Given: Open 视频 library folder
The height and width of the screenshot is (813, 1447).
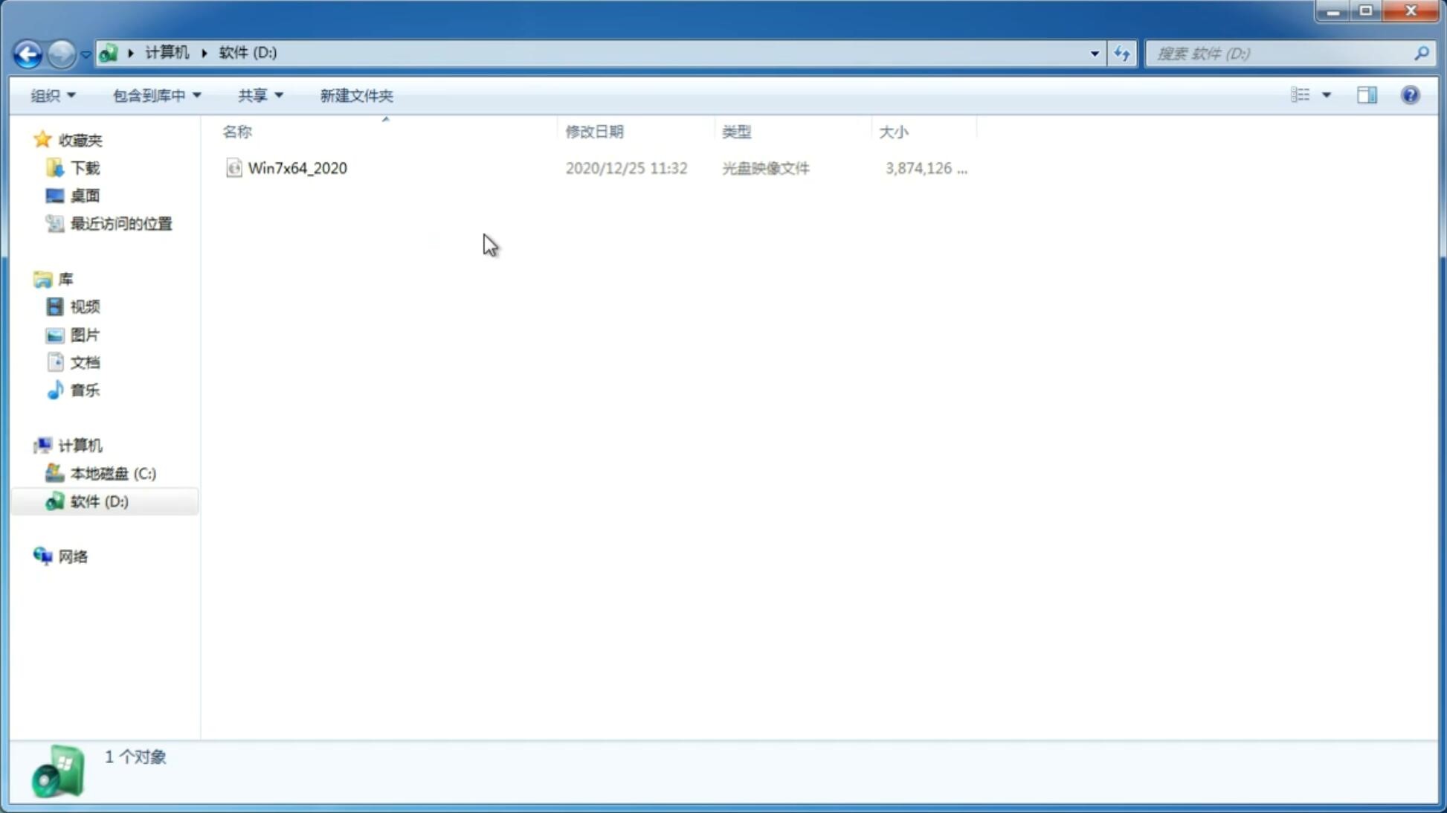Looking at the screenshot, I should click(x=83, y=306).
